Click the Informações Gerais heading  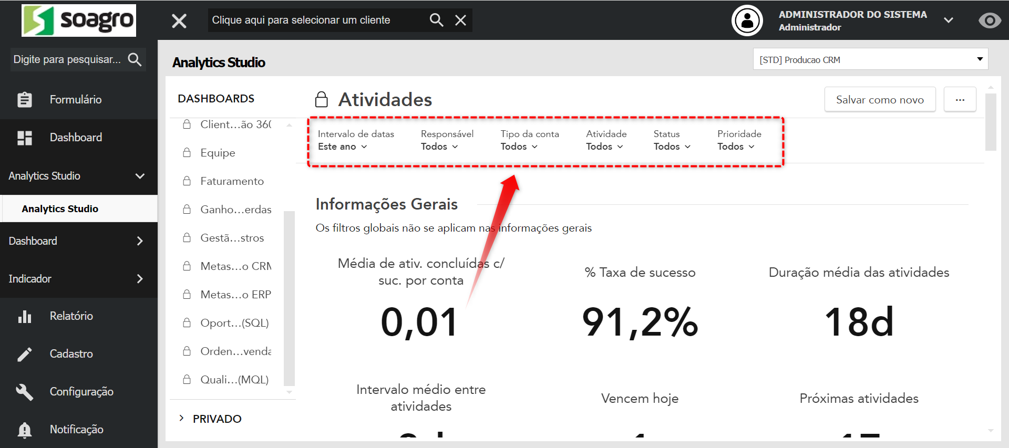tap(387, 204)
